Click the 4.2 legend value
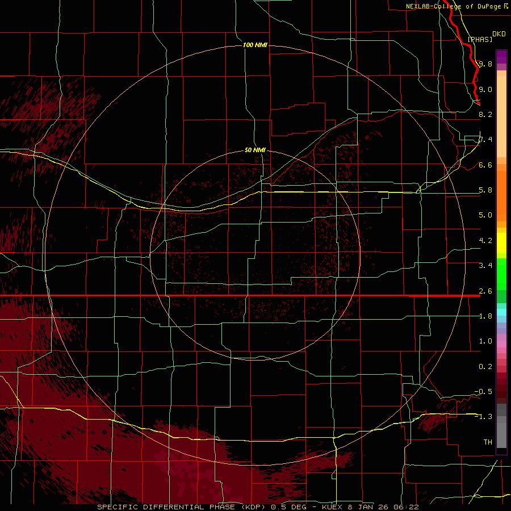The height and width of the screenshot is (511, 511). point(485,241)
